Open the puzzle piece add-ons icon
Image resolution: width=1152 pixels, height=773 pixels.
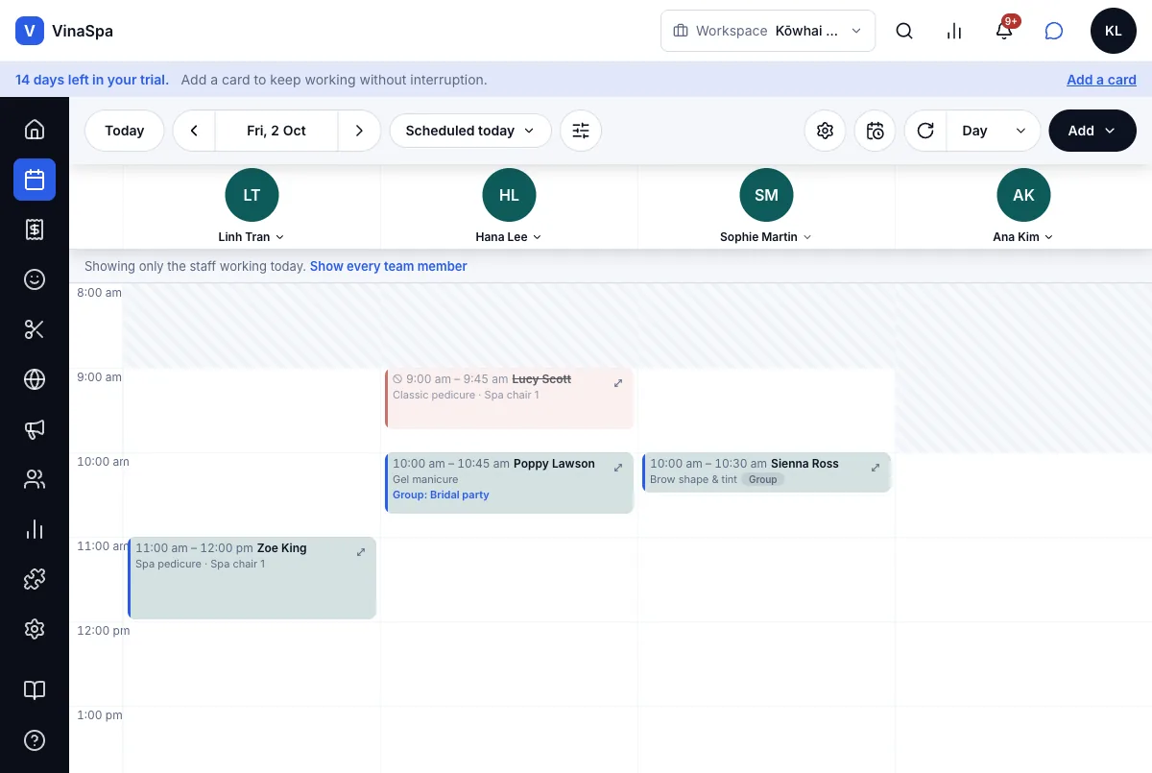click(35, 579)
